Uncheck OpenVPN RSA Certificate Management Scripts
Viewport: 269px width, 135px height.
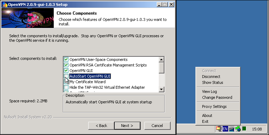click(66, 65)
